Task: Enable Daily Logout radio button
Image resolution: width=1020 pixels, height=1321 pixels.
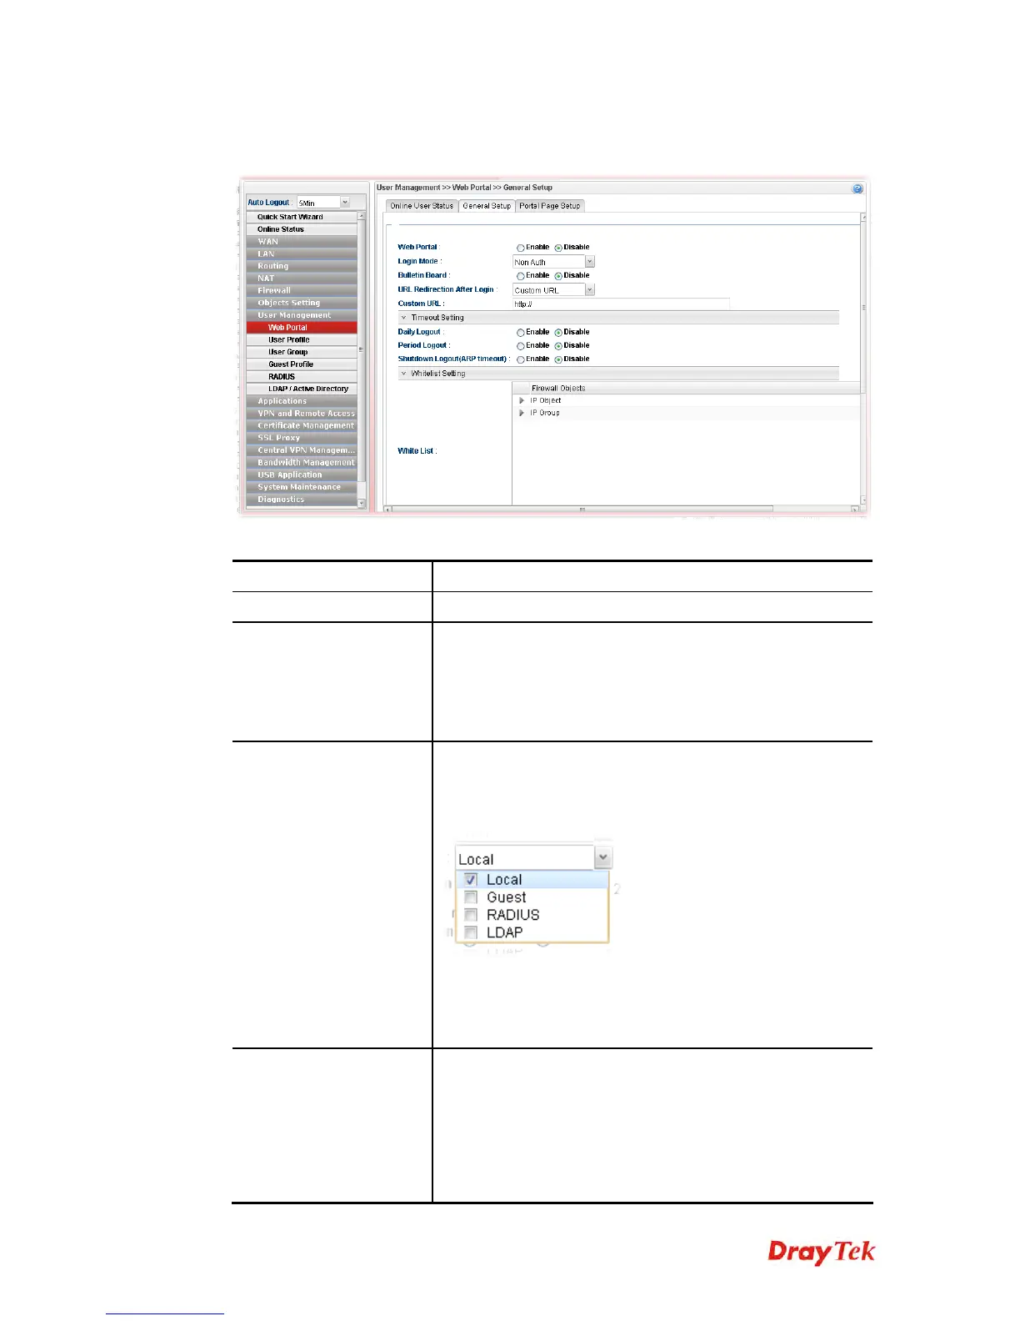Action: tap(521, 333)
